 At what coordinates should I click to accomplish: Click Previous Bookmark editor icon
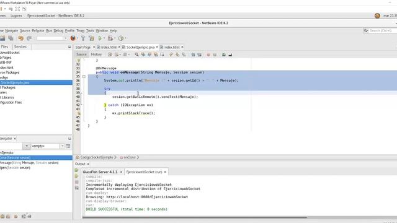click(171, 55)
